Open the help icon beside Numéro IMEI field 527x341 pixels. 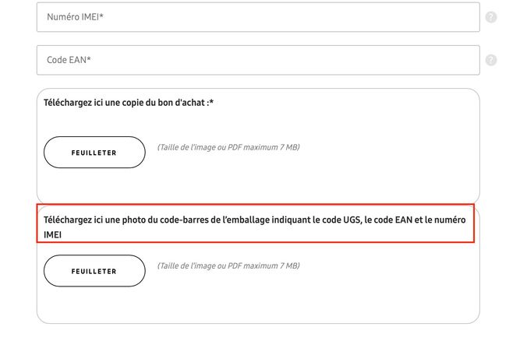tap(491, 17)
